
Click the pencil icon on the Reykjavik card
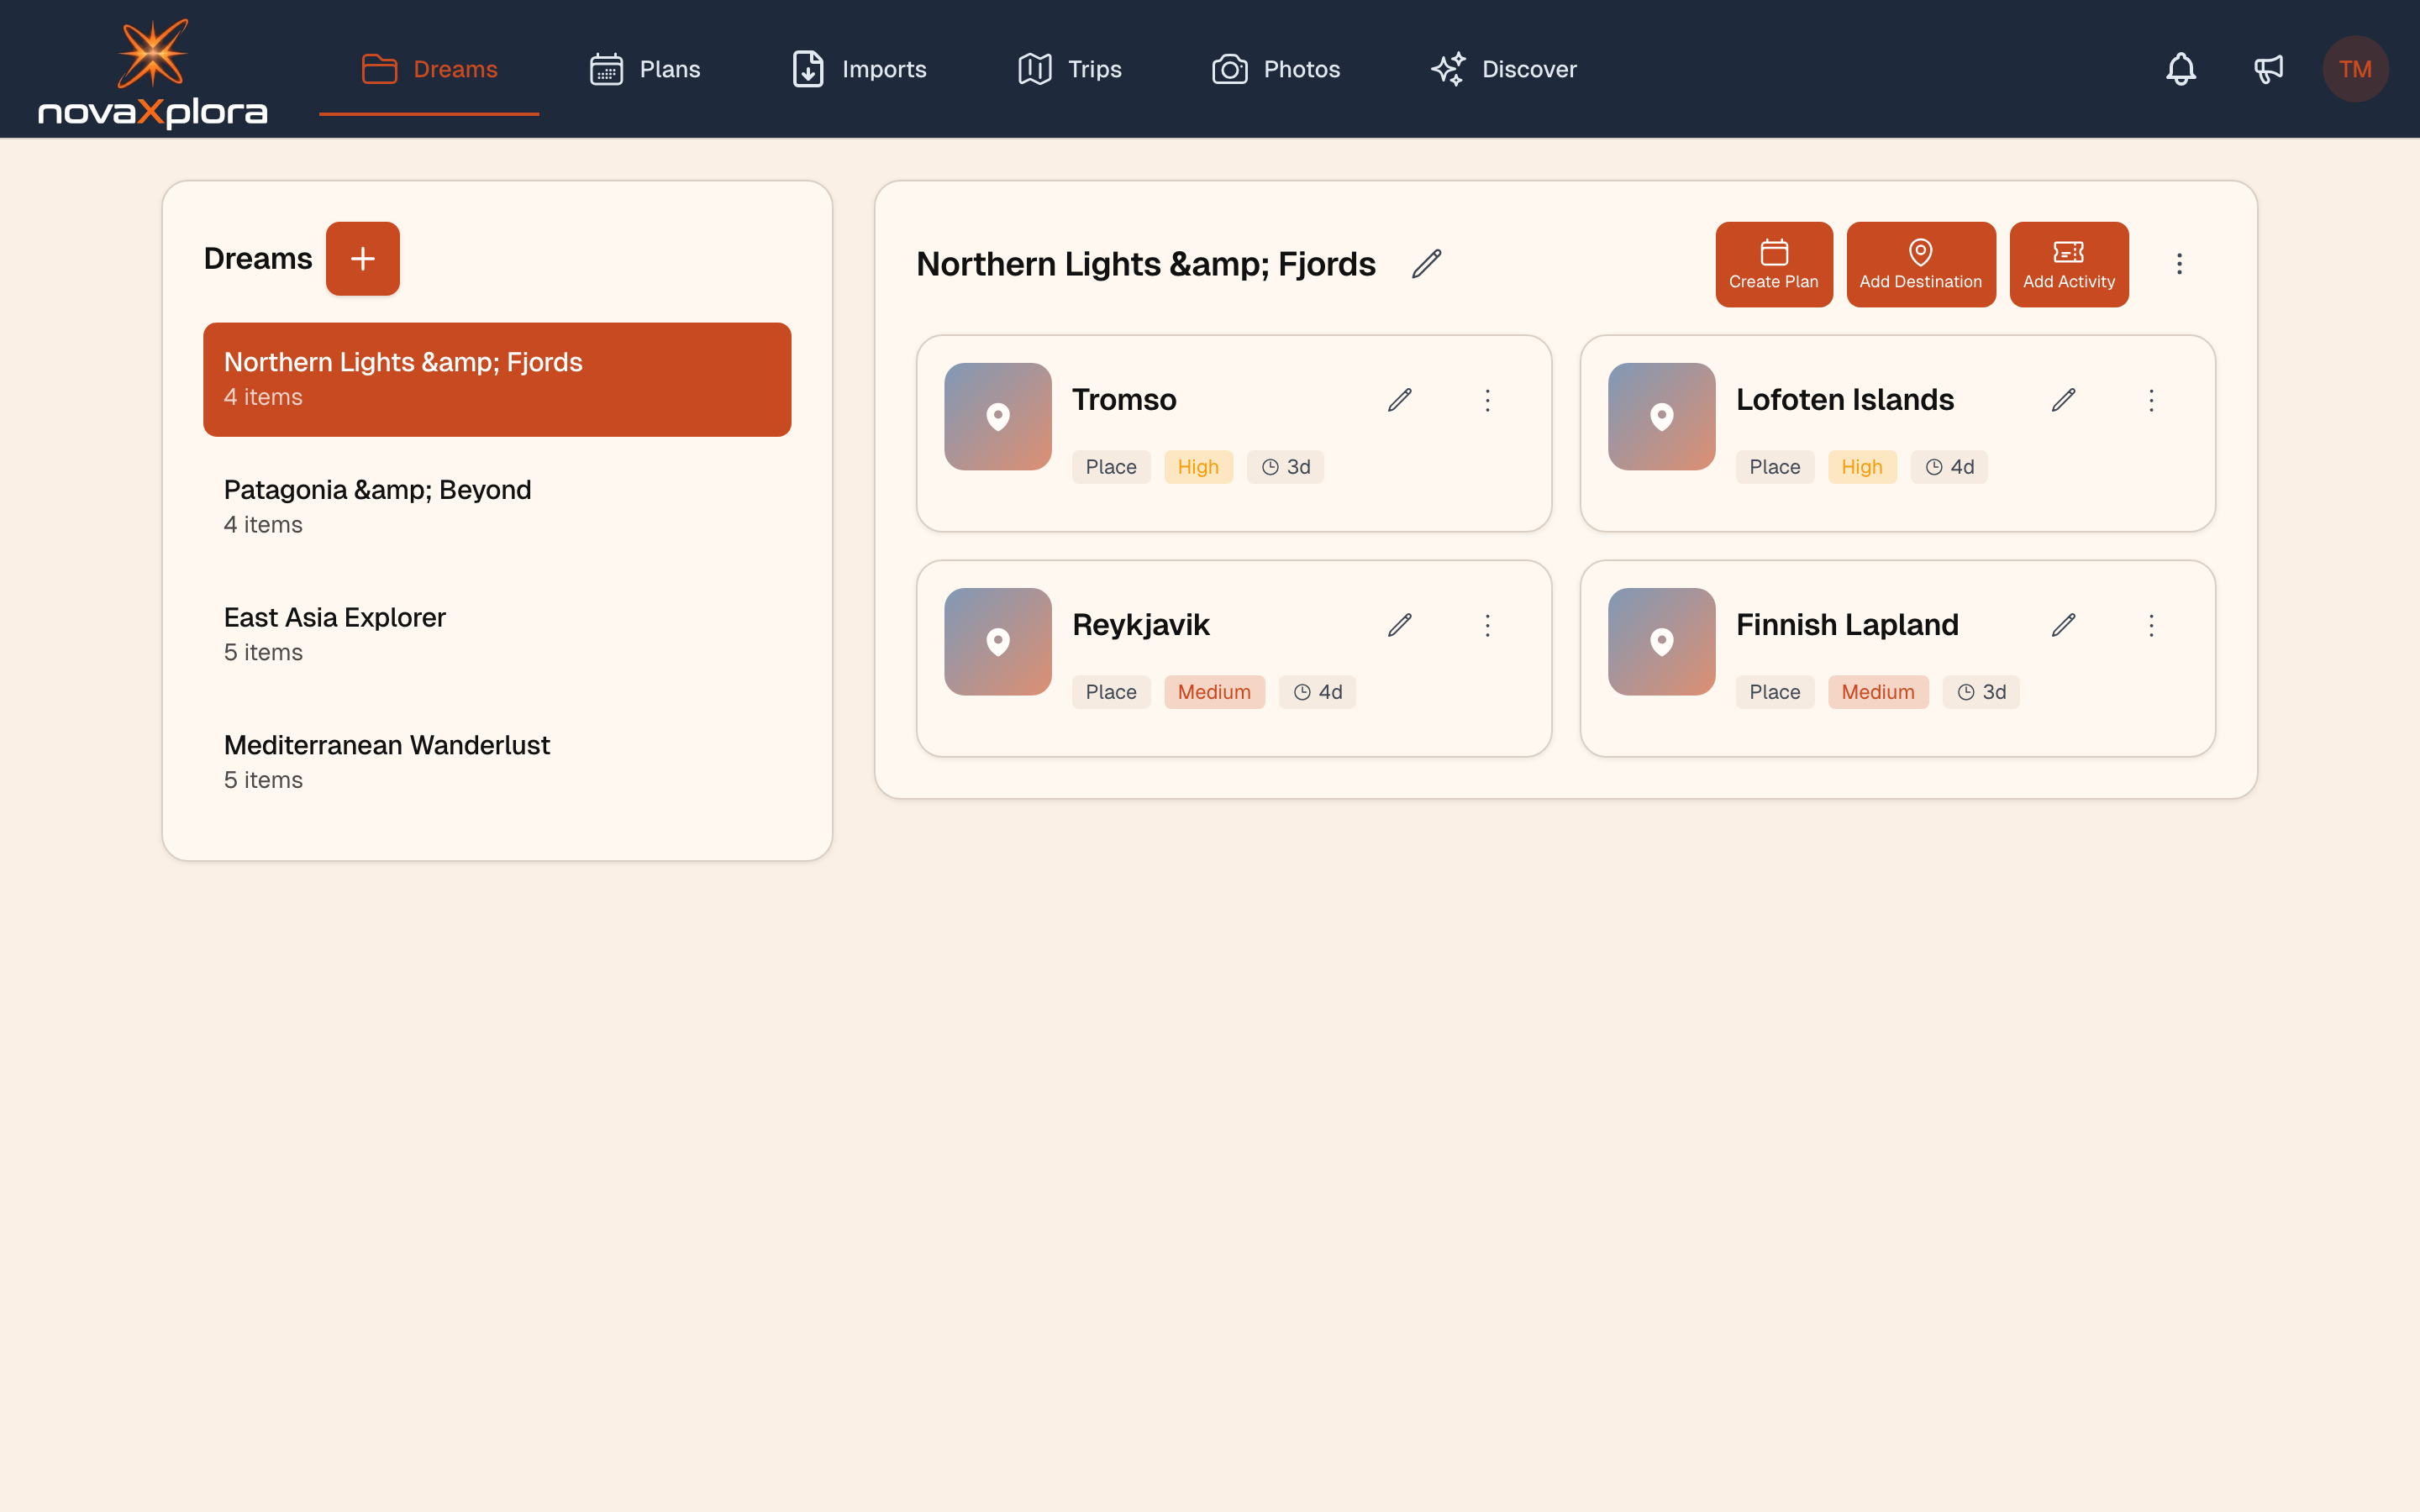point(1399,625)
